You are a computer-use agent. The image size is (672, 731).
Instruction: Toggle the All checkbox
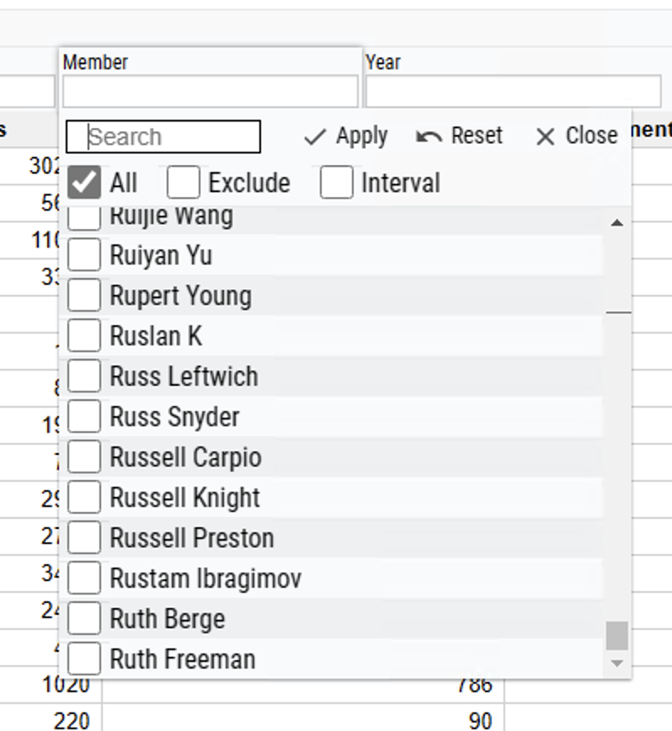pos(83,183)
